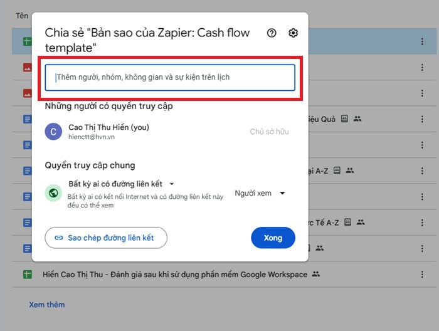The image size is (439, 331).
Task: Open the Hiền Cao Thị Thu survey spreadsheet
Action: [175, 275]
